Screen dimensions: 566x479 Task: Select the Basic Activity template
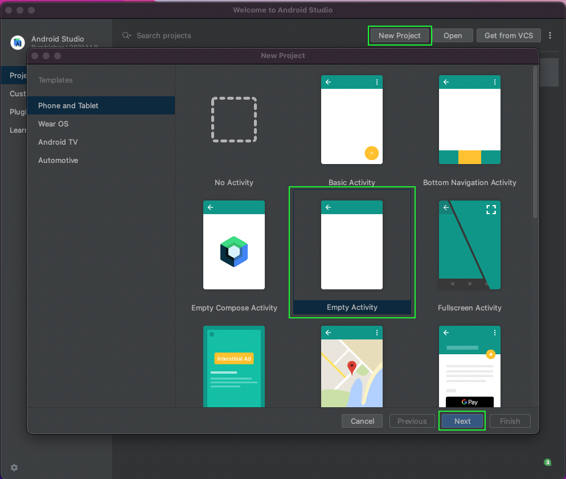pyautogui.click(x=351, y=132)
